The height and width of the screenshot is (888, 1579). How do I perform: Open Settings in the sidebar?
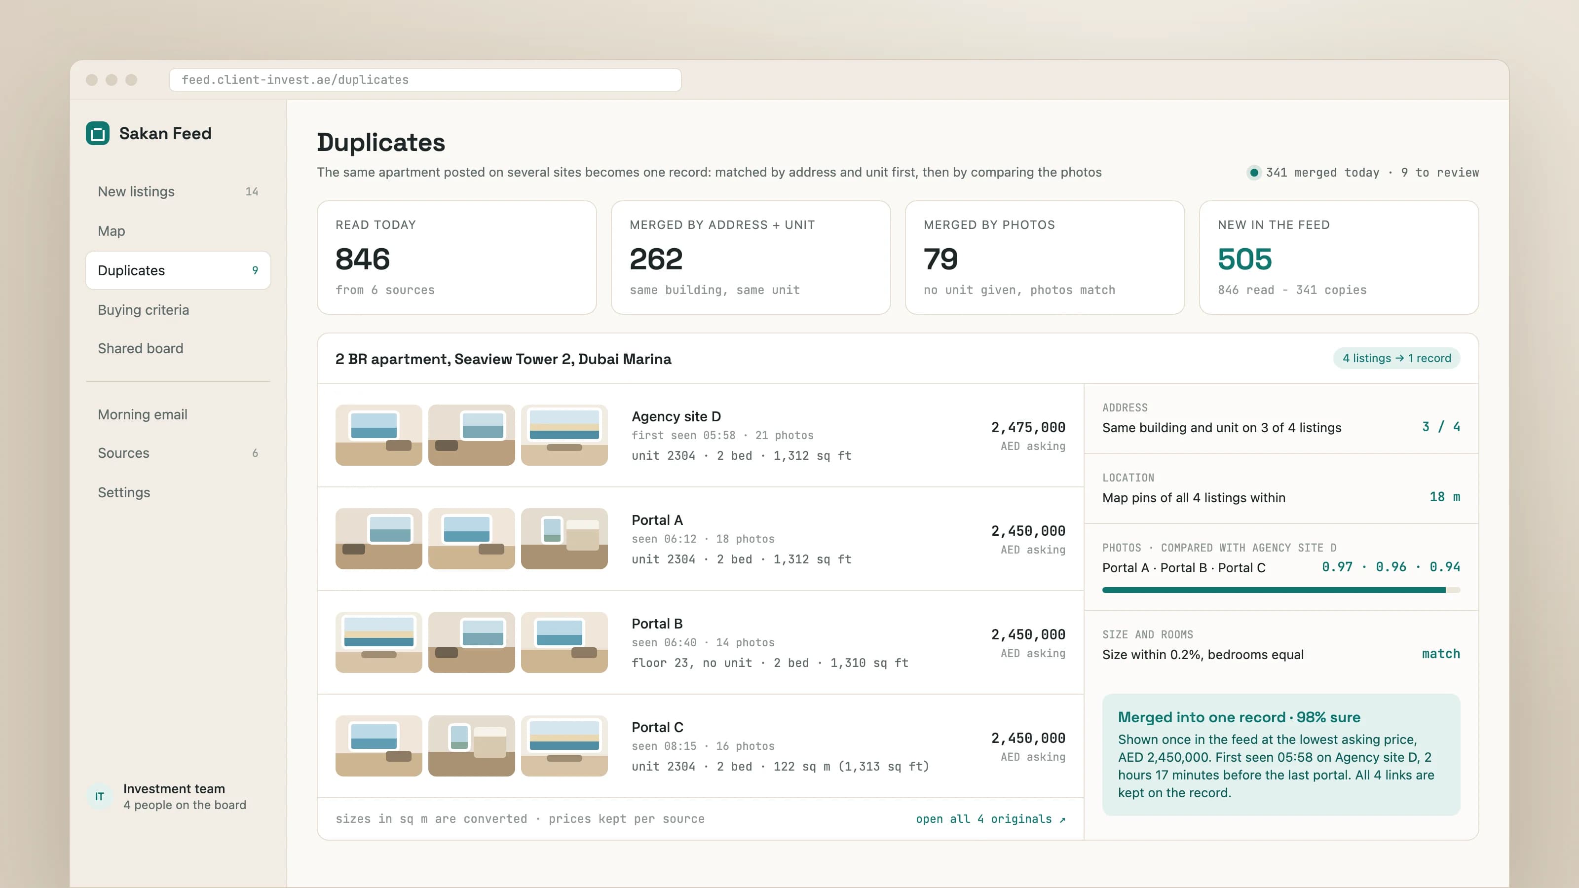point(178,493)
